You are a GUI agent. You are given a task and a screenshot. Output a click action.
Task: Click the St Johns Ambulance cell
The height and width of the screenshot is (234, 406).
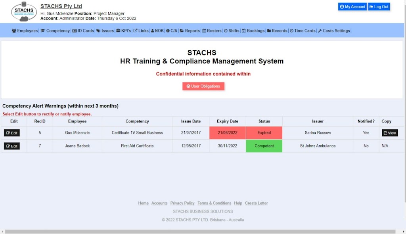point(318,146)
